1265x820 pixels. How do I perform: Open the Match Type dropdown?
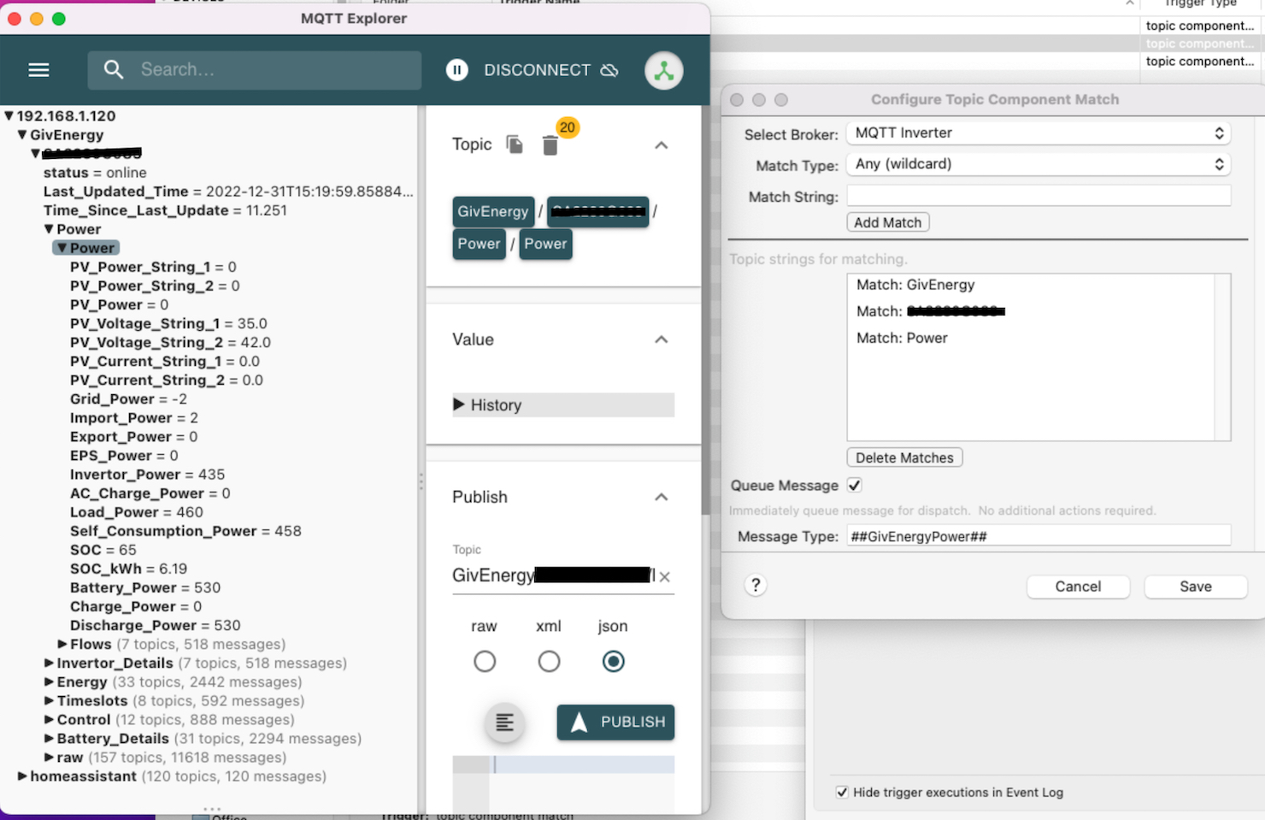[x=1038, y=163]
